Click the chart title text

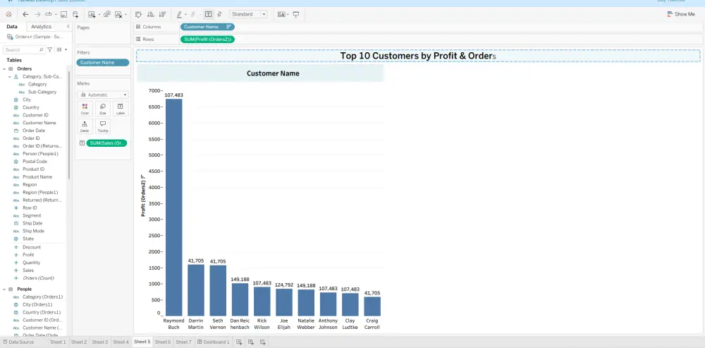(x=417, y=56)
